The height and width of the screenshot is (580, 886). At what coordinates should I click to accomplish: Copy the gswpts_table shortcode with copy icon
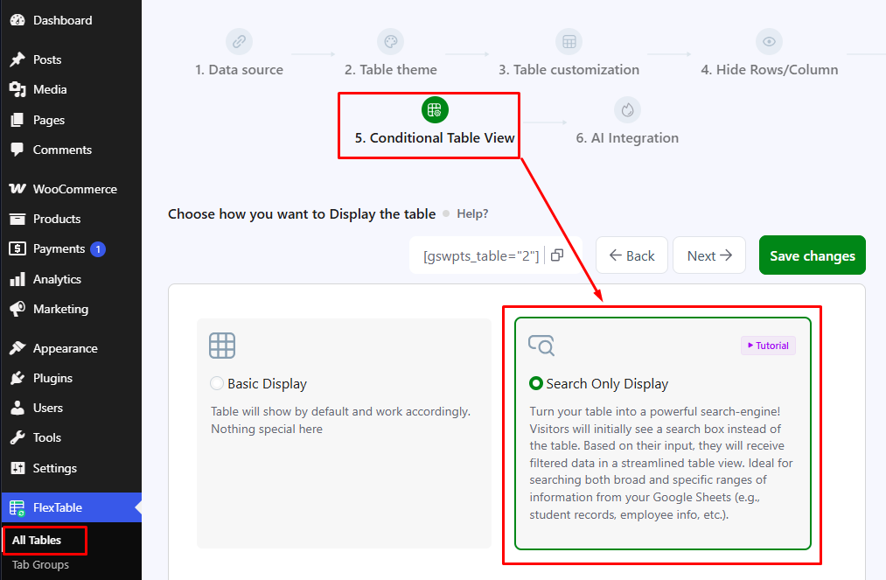coord(557,255)
